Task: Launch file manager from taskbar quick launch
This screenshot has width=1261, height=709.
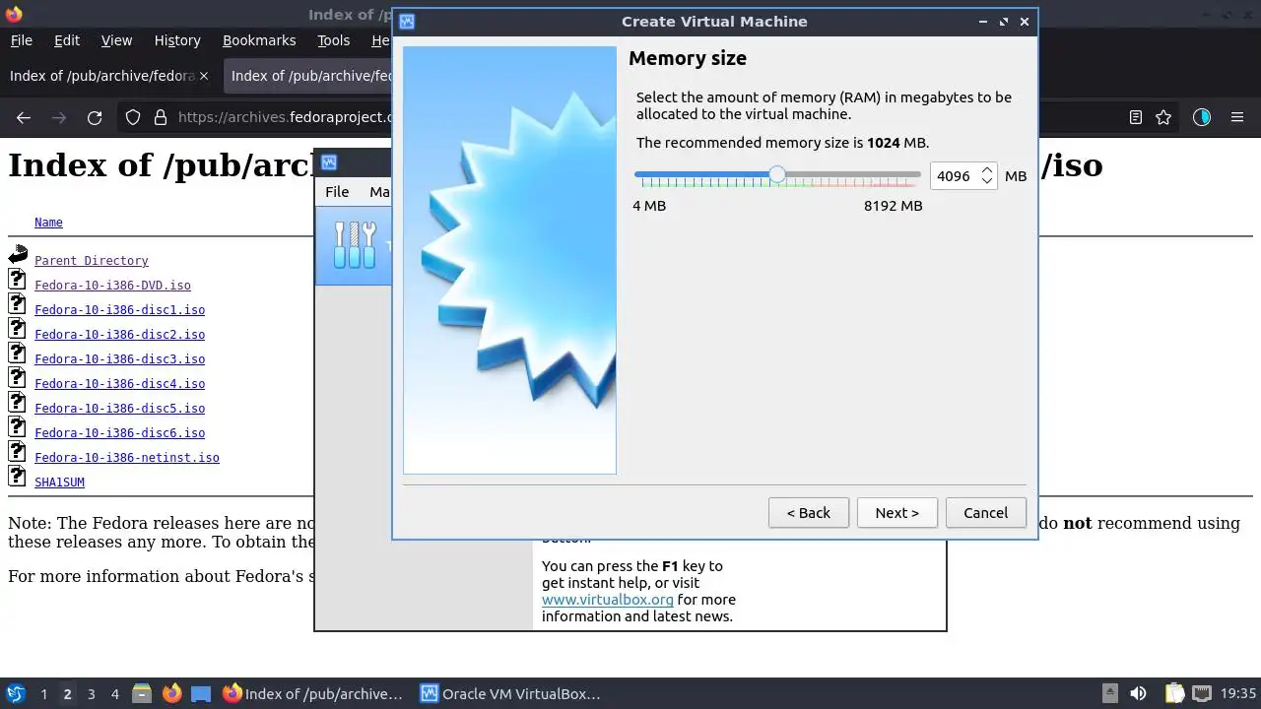Action: [x=142, y=693]
